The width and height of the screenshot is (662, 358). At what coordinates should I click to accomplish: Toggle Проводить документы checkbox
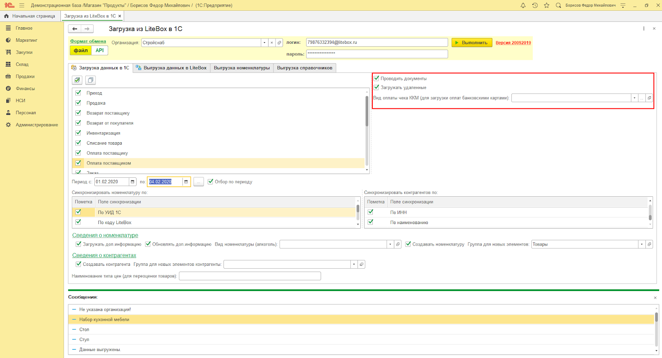click(x=377, y=78)
